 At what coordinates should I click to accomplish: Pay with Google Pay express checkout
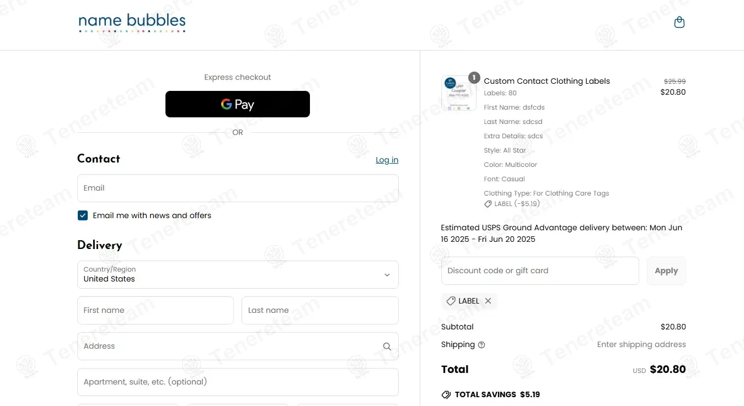click(x=238, y=104)
